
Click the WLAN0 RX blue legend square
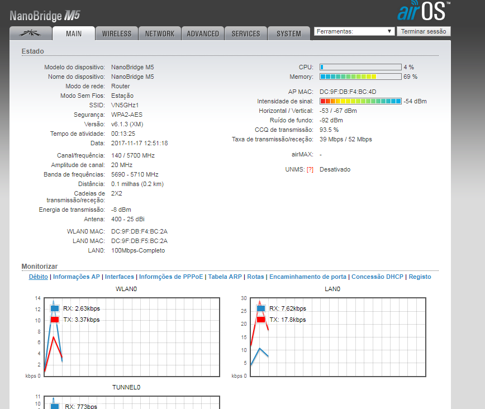(55, 308)
